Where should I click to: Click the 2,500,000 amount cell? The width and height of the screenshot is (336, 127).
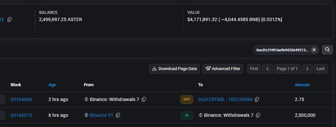305,115
